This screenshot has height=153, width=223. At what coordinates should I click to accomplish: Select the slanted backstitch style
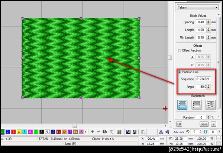pos(182,105)
